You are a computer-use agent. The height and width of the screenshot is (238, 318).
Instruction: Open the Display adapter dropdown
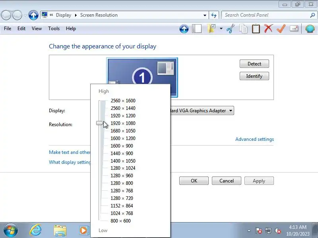click(x=202, y=111)
